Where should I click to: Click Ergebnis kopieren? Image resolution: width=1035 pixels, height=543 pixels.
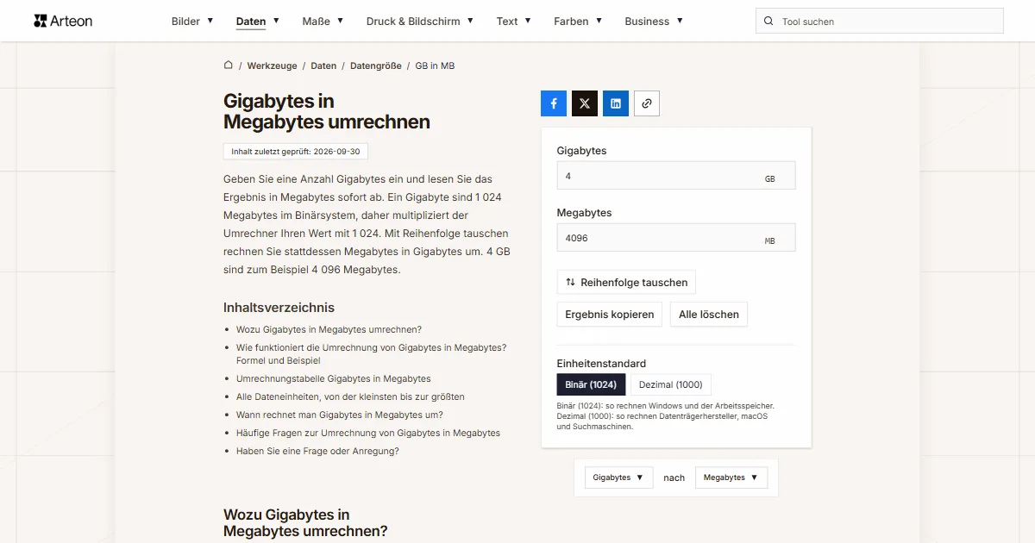[x=610, y=315]
